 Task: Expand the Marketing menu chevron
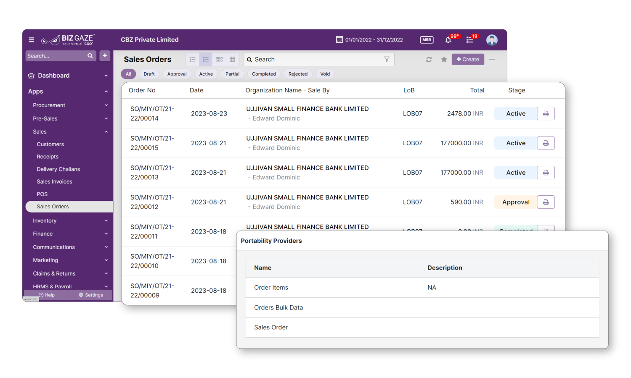tap(106, 260)
